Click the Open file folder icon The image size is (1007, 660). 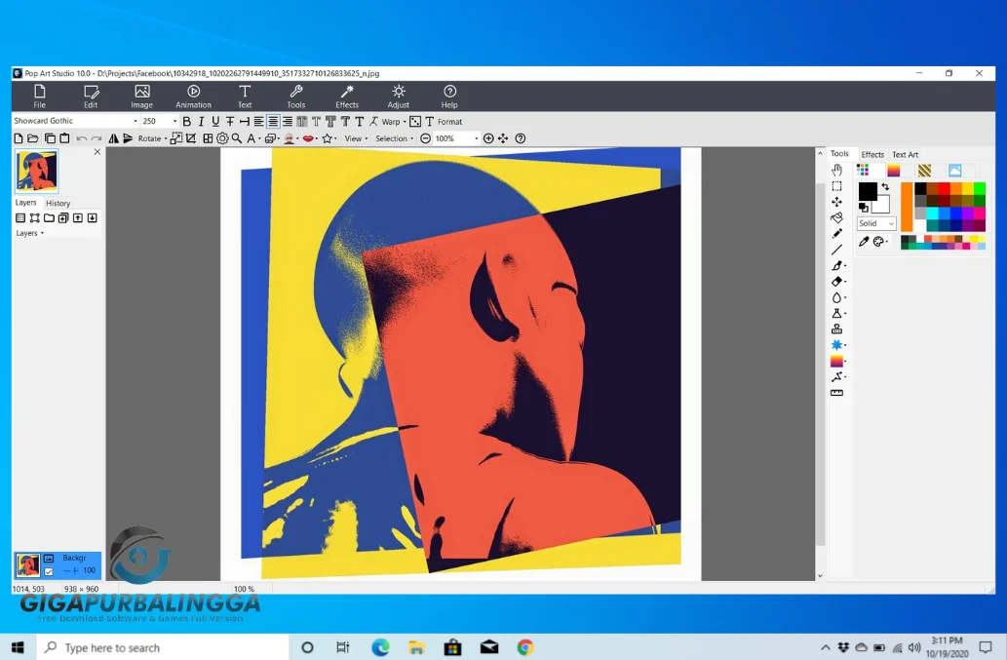33,138
